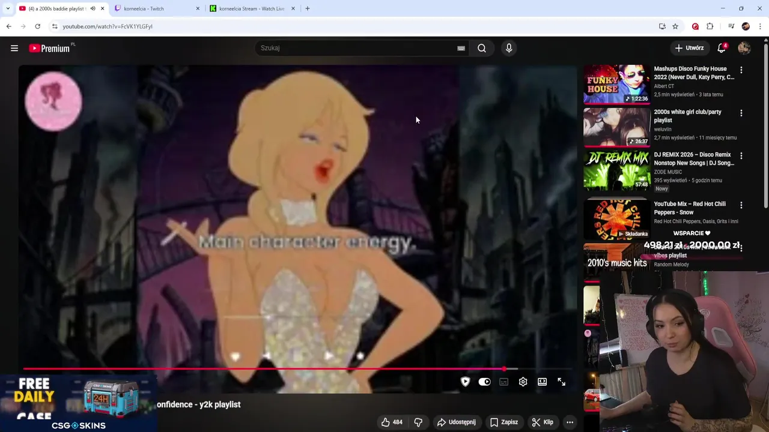Click the install app icon in address bar
The image size is (769, 432).
coord(662,26)
